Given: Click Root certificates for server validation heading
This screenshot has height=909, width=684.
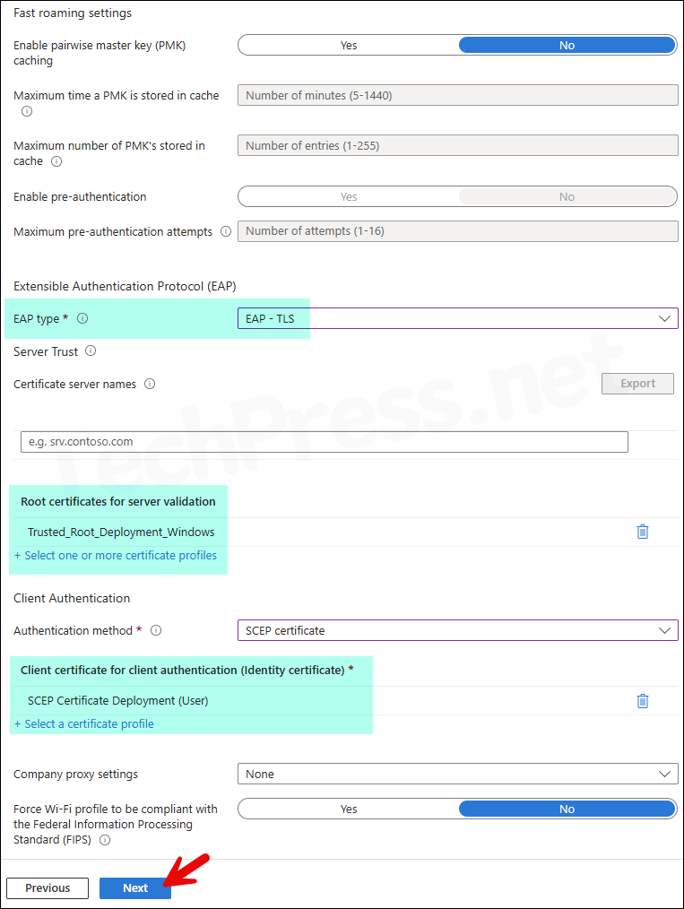Looking at the screenshot, I should coord(118,501).
